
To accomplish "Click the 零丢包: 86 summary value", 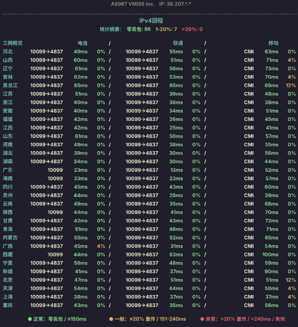I will pos(139,29).
